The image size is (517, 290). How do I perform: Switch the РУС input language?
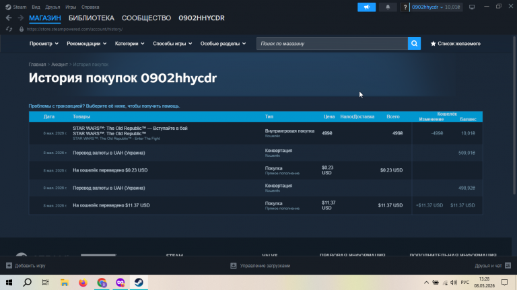[x=465, y=283]
